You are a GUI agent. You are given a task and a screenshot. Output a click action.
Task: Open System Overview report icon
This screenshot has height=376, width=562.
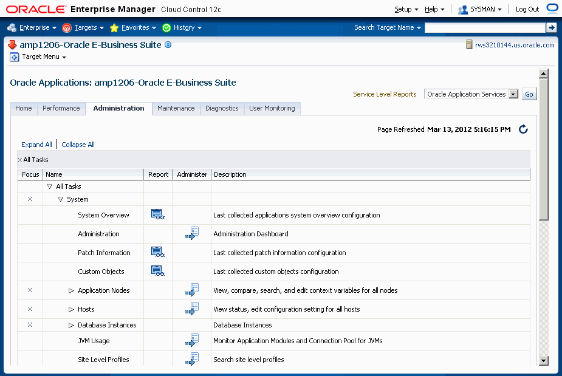[x=158, y=214]
